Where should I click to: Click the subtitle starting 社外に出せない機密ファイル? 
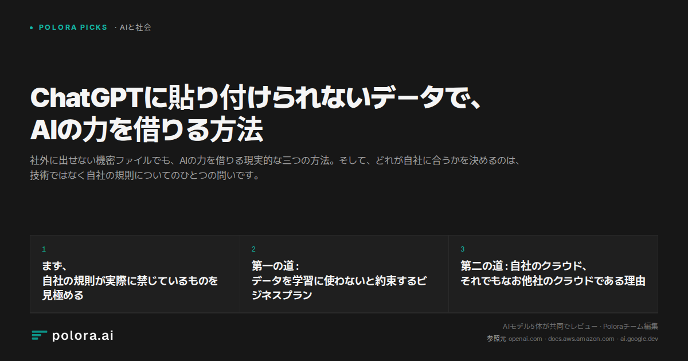(x=275, y=168)
